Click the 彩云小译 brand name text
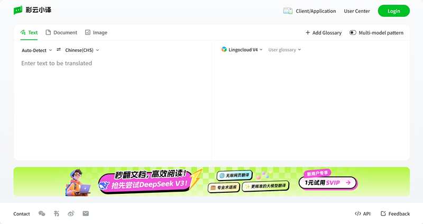This screenshot has height=224, width=423. 38,10
